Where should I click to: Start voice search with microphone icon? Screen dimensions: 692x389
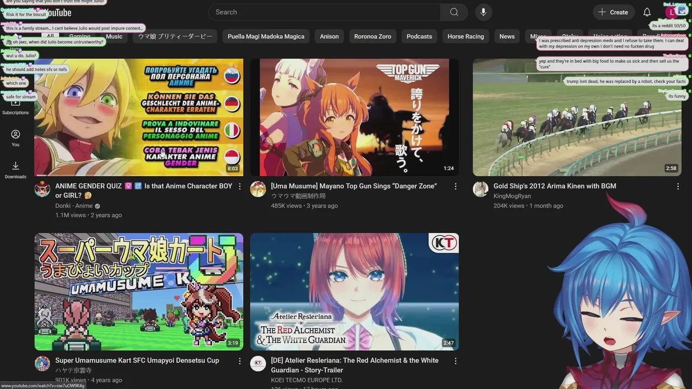pos(483,12)
